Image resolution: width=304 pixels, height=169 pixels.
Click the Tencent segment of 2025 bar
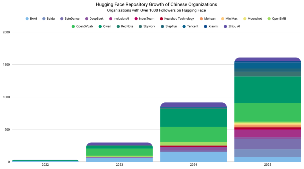(268, 65)
